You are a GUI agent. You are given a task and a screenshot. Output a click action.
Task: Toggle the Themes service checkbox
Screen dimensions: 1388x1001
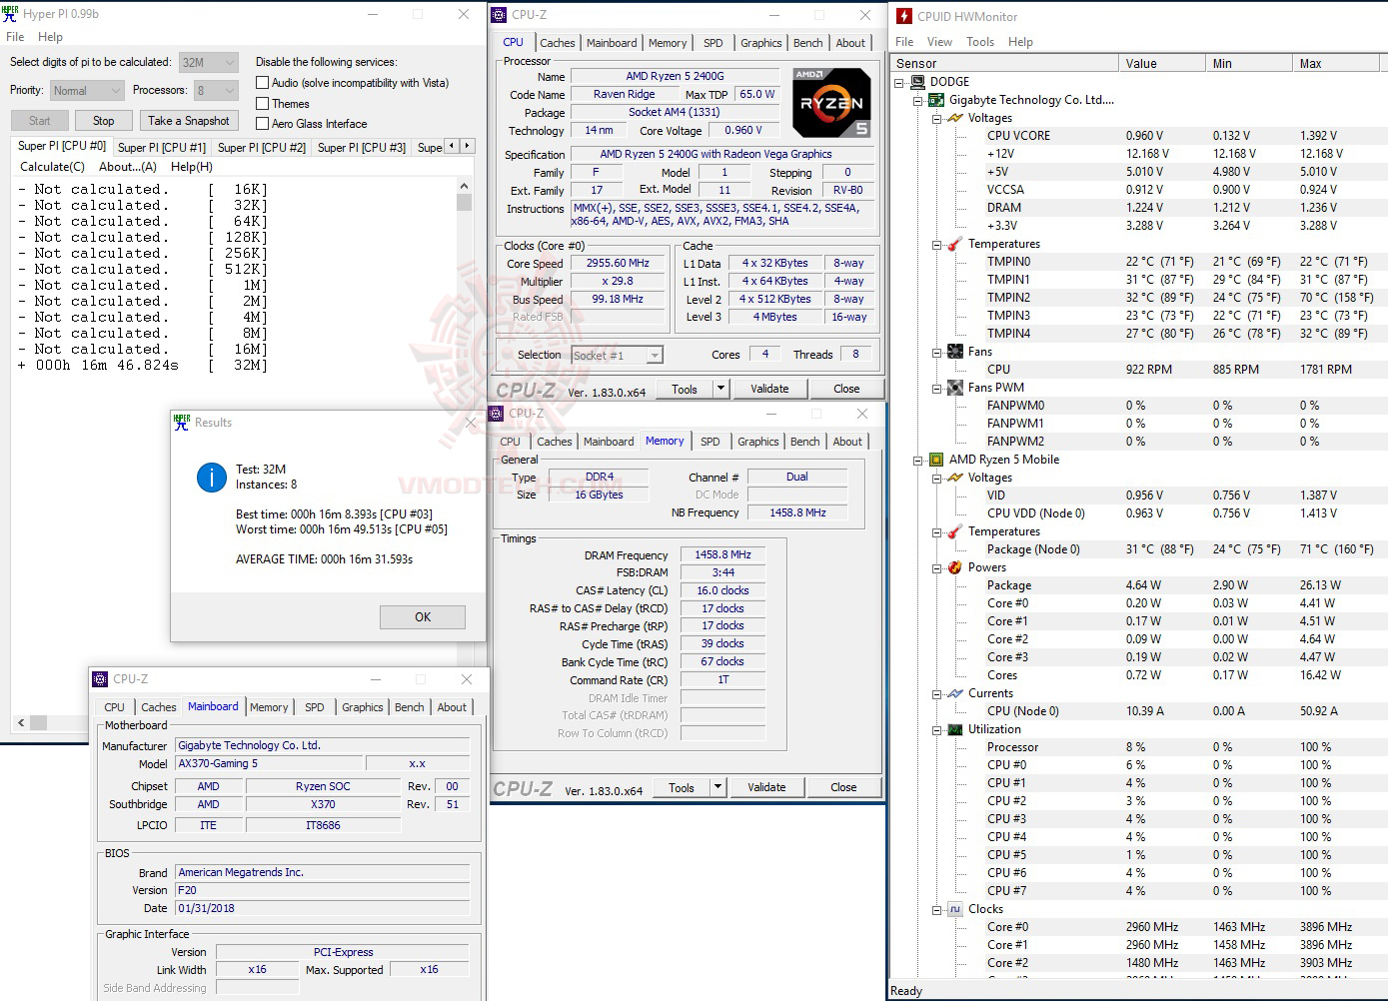tap(263, 103)
